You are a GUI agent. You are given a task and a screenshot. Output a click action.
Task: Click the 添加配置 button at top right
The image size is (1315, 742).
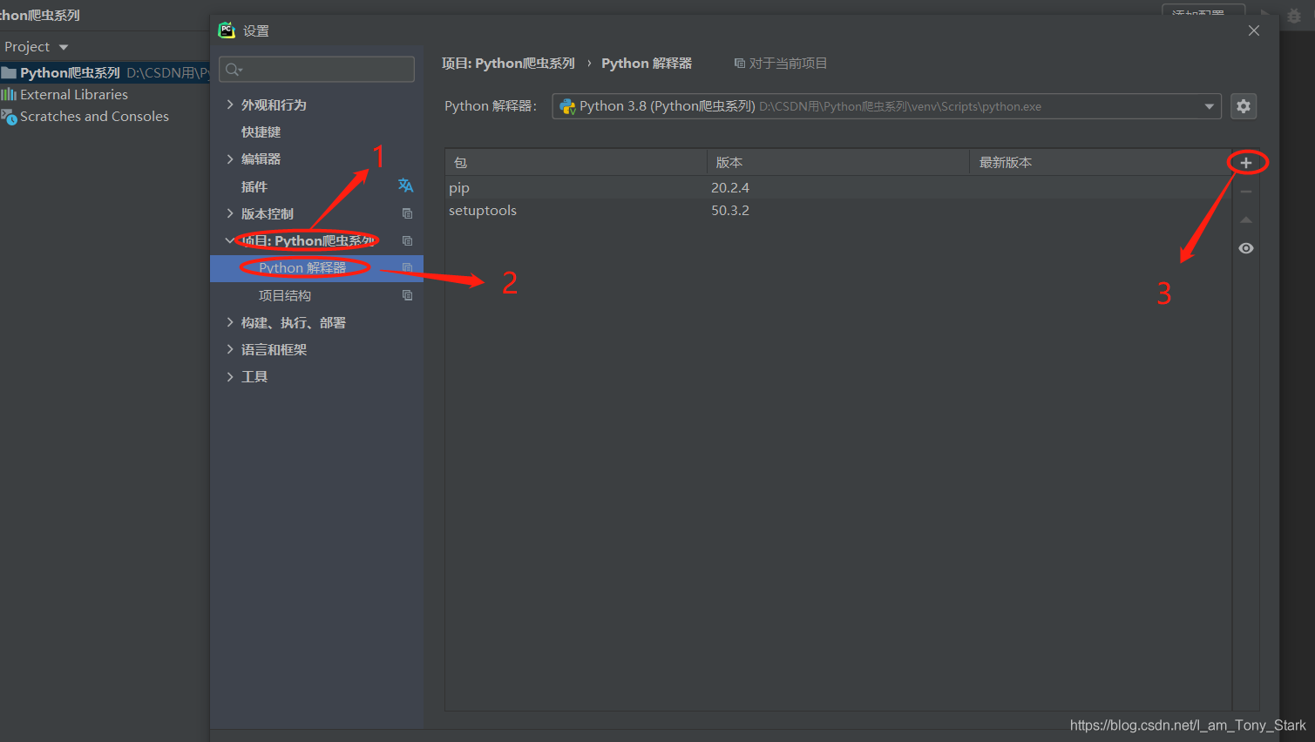pyautogui.click(x=1203, y=13)
